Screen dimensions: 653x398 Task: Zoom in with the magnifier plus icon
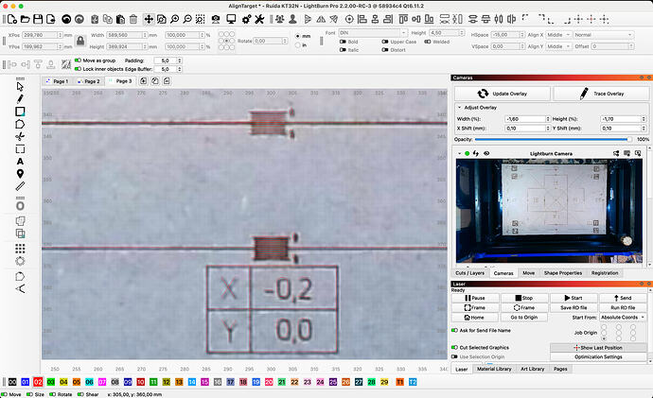[174, 19]
